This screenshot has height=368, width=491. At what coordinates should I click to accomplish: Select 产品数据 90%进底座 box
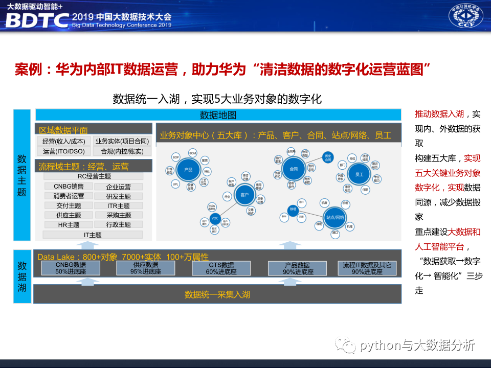[298, 268]
